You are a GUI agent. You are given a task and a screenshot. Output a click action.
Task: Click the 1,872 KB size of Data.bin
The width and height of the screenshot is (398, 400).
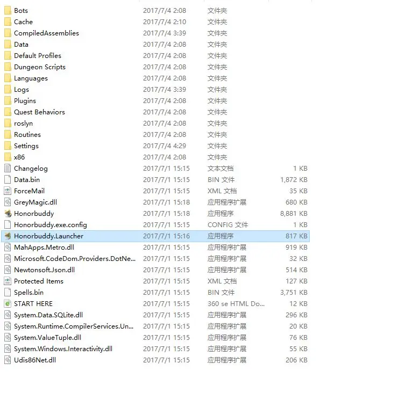coord(294,179)
